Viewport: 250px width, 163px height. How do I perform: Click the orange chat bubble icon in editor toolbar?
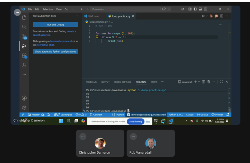click(x=216, y=16)
